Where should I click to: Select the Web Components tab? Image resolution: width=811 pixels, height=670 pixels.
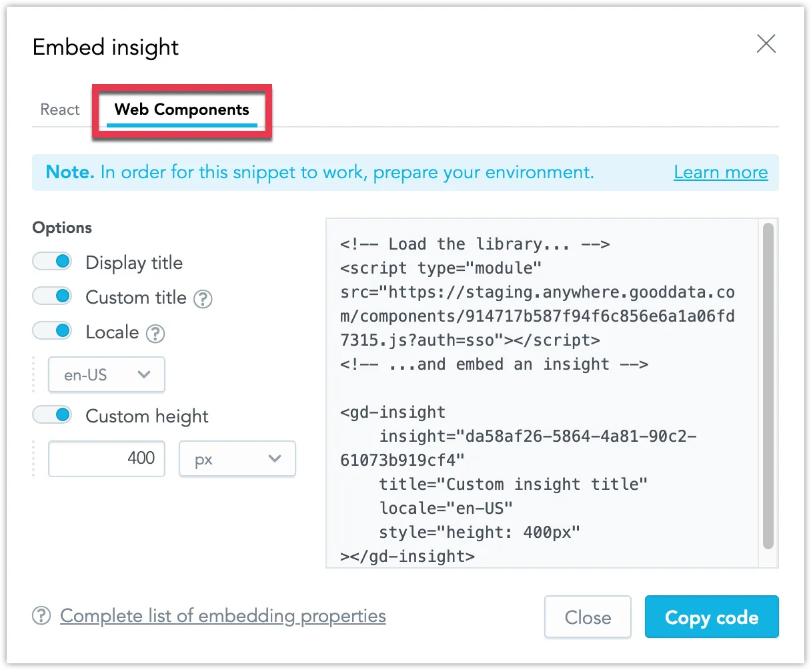[181, 109]
